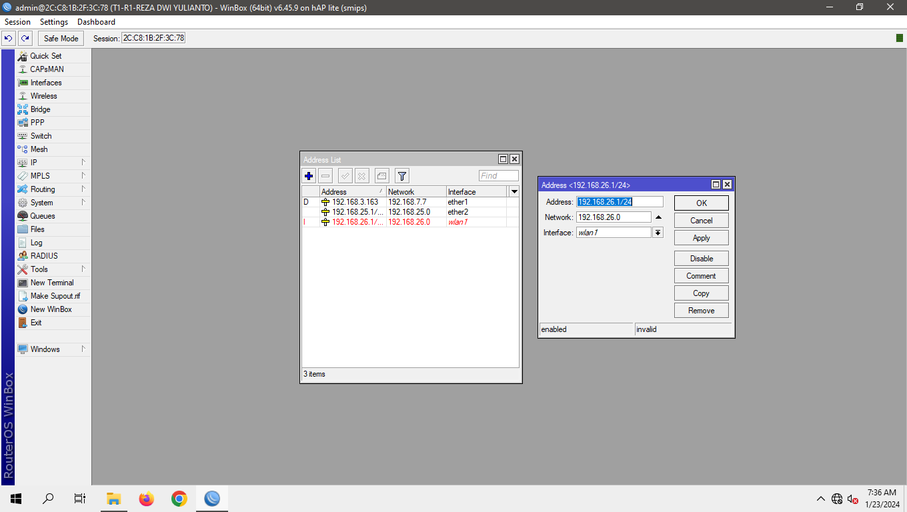
Task: Sort by Interface column header
Action: point(476,191)
